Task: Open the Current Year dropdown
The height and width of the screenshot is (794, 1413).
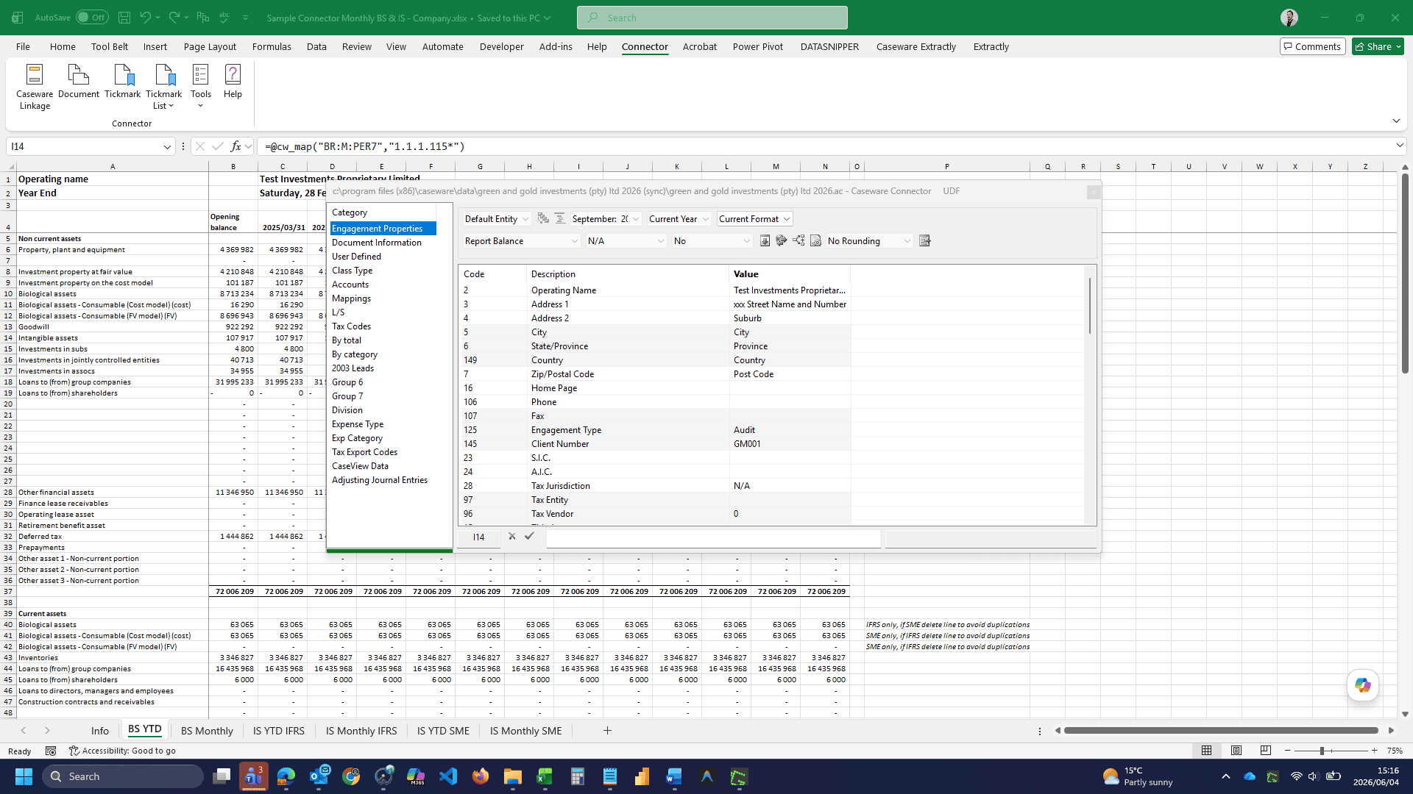Action: pos(679,219)
